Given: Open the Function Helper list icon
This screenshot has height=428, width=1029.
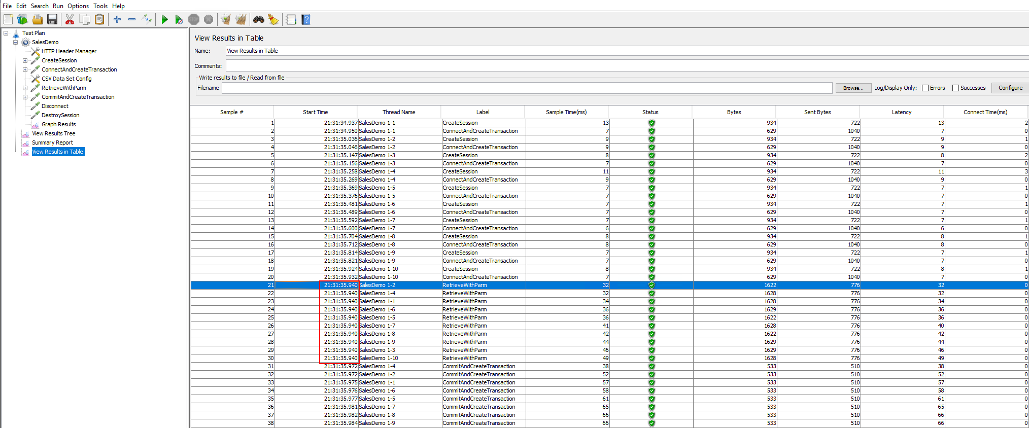Looking at the screenshot, I should [x=291, y=19].
